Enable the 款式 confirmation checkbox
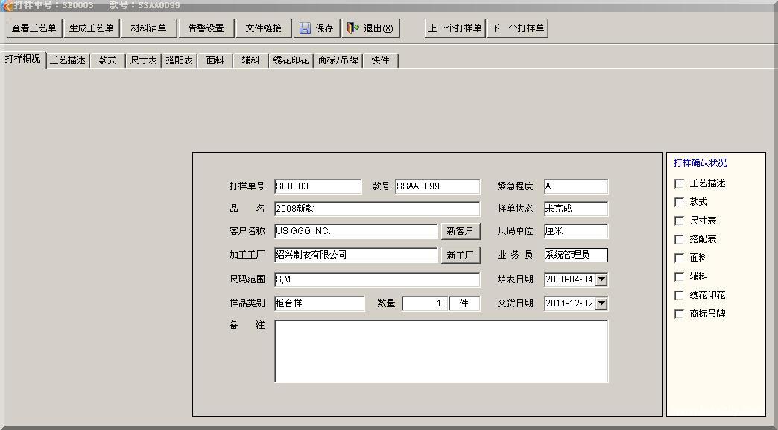 click(679, 202)
